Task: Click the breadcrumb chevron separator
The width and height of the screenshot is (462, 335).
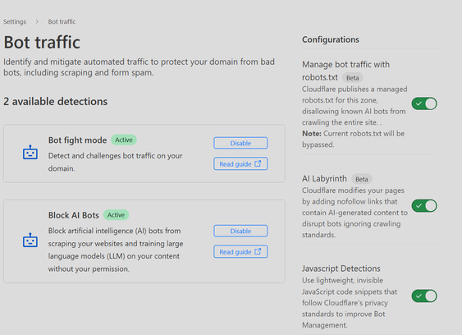Action: click(37, 21)
